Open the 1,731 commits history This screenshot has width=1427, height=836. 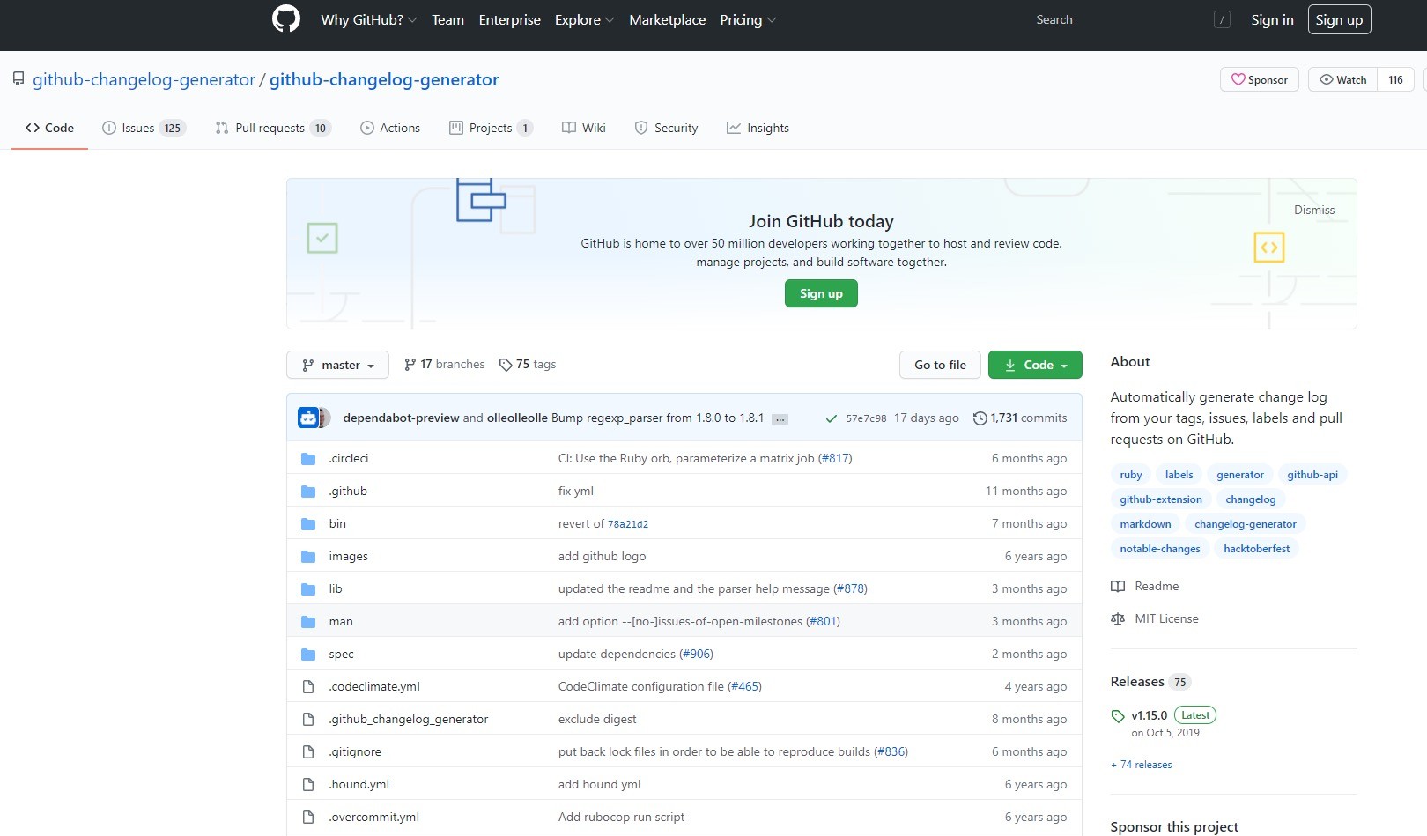coord(1020,418)
